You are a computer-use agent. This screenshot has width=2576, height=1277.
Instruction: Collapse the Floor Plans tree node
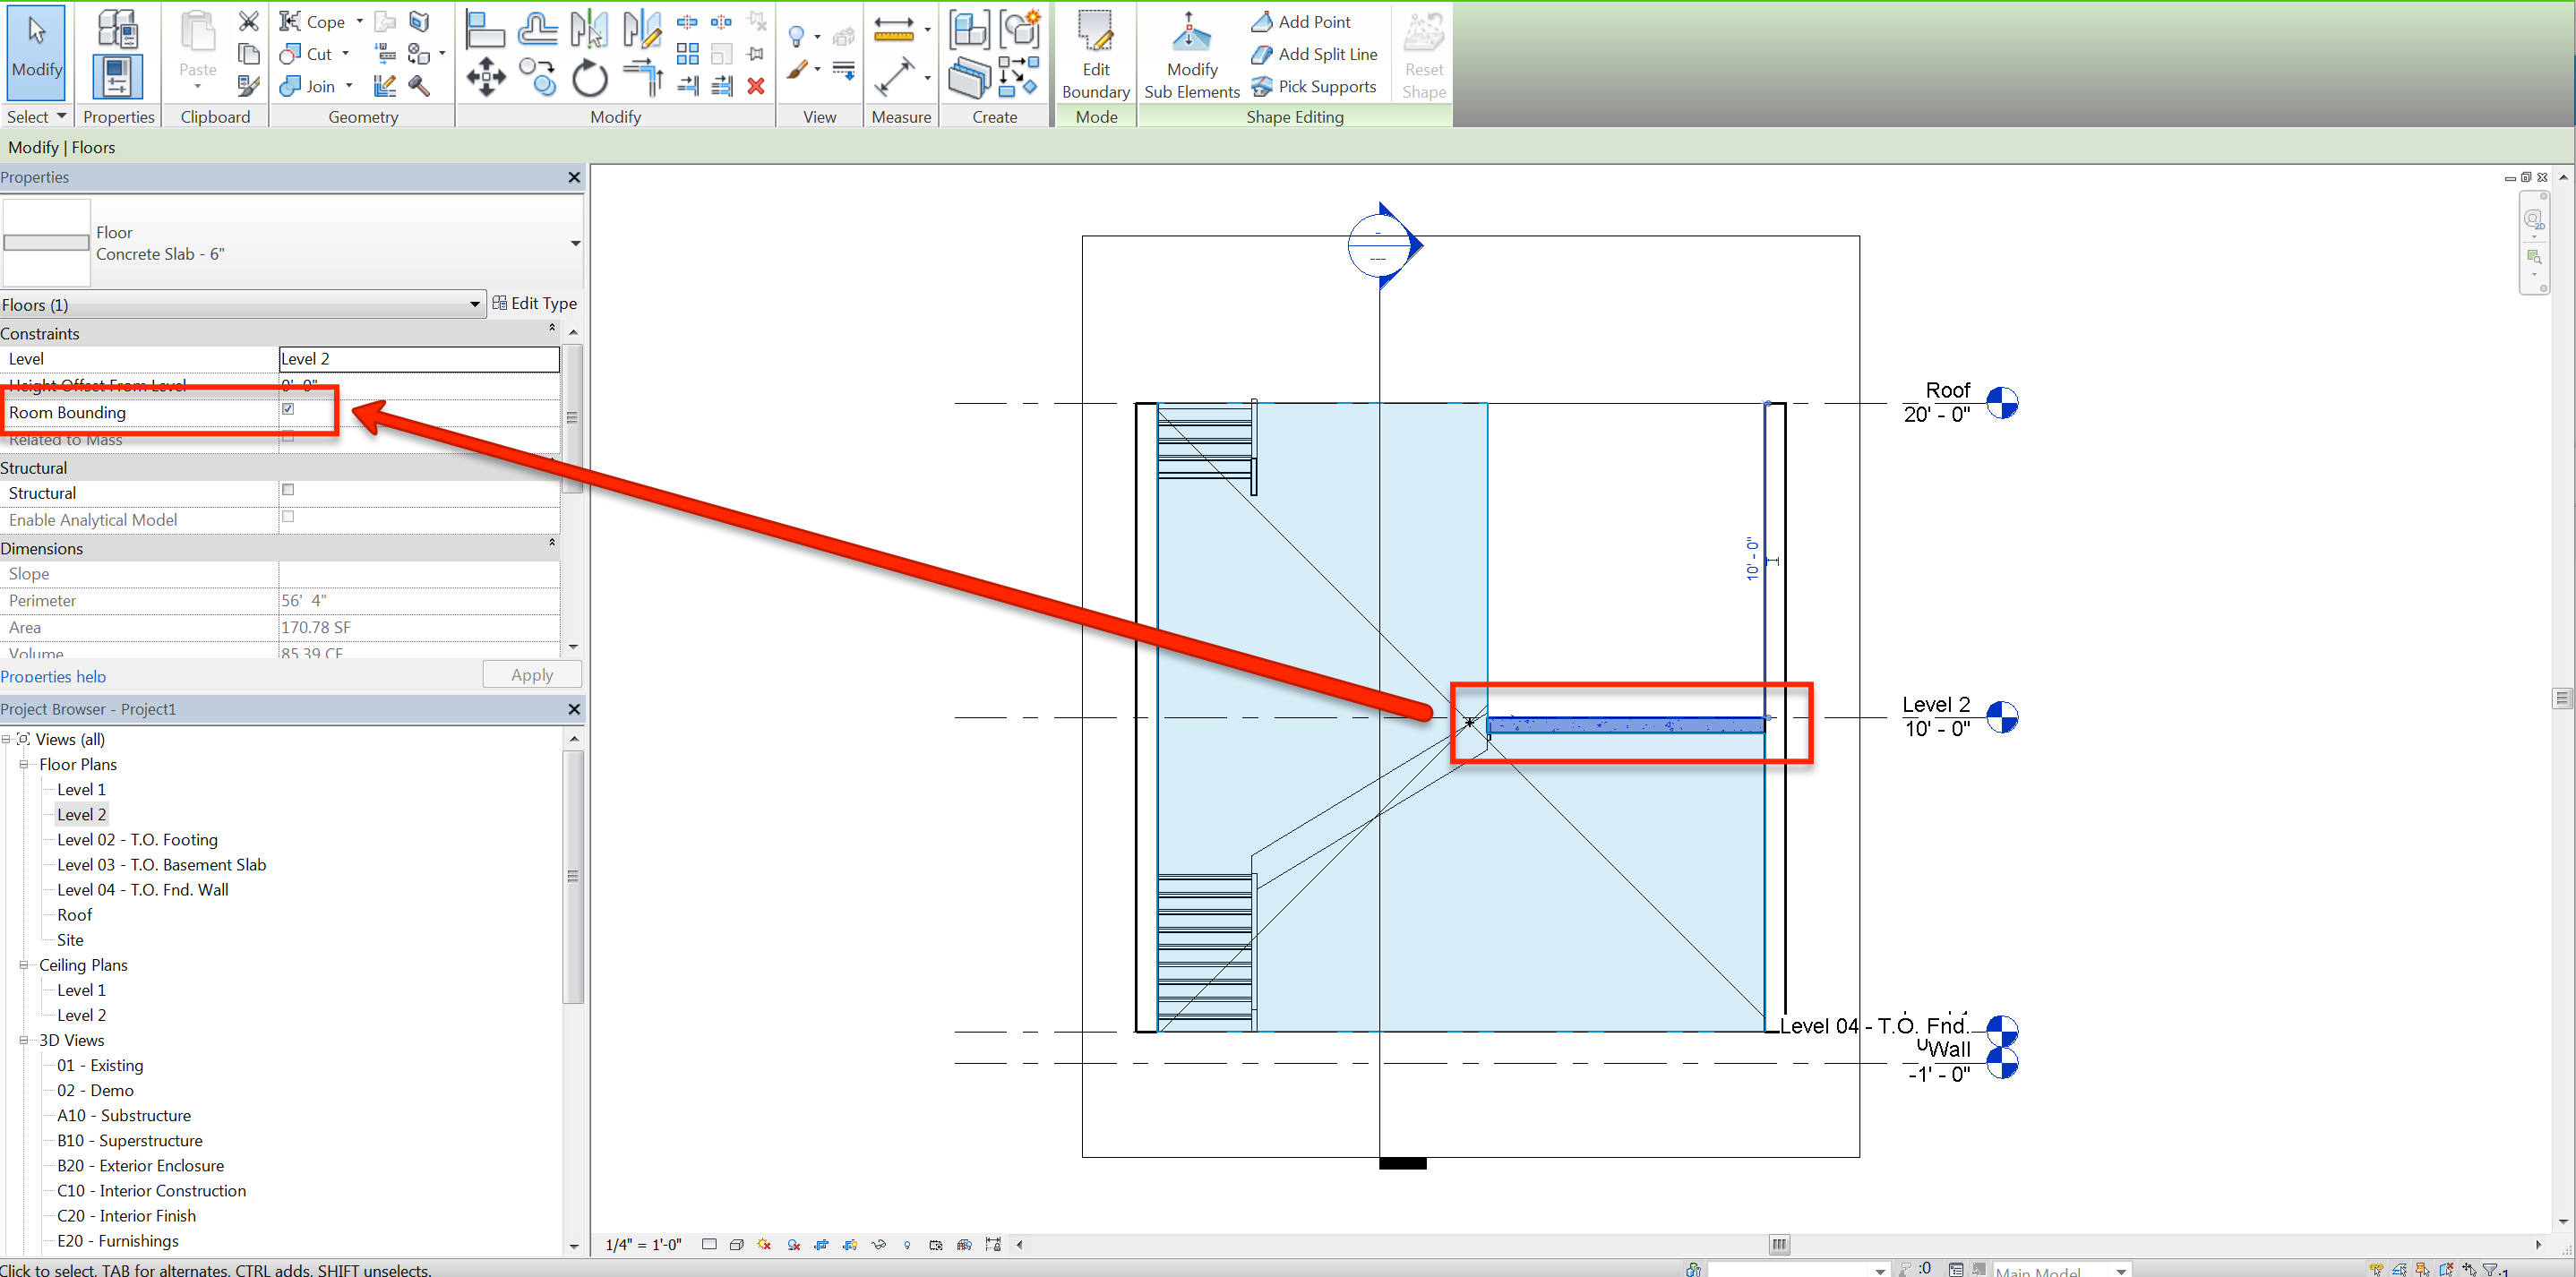(24, 764)
